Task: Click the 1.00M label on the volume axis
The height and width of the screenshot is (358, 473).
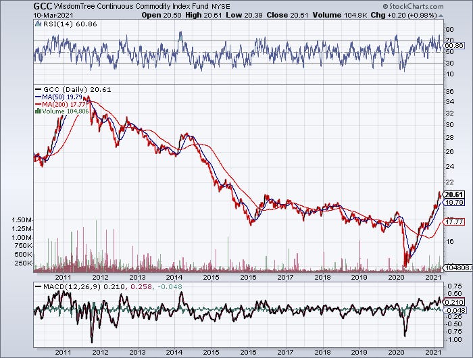Action: pos(22,238)
